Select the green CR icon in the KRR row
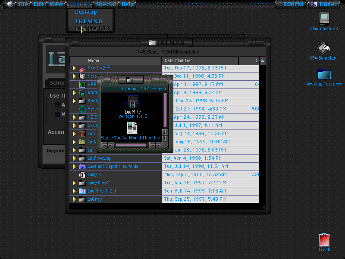Screen dimensions: 345x259 [82, 84]
